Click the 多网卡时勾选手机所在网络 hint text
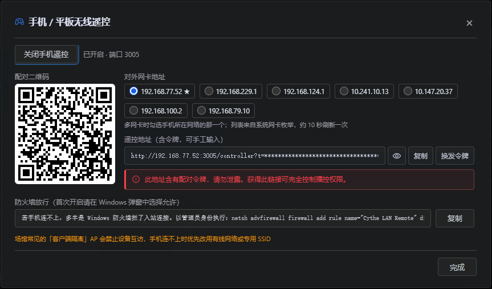 point(236,125)
